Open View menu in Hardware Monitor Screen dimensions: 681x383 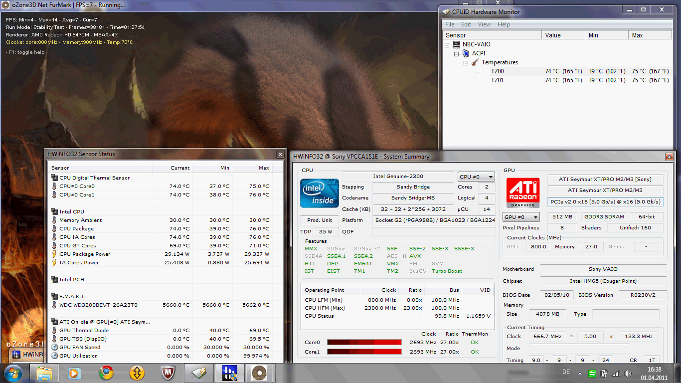click(x=484, y=24)
